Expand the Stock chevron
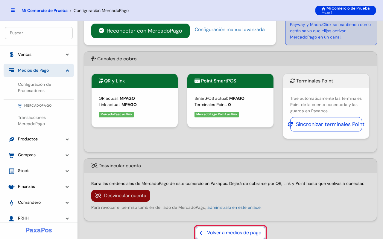The width and height of the screenshot is (383, 239). pos(67,171)
